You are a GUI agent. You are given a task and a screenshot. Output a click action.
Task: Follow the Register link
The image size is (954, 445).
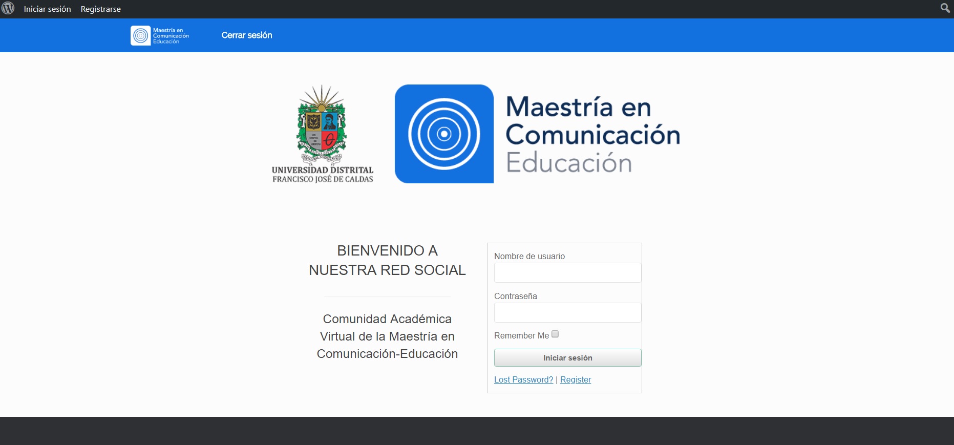click(x=576, y=380)
